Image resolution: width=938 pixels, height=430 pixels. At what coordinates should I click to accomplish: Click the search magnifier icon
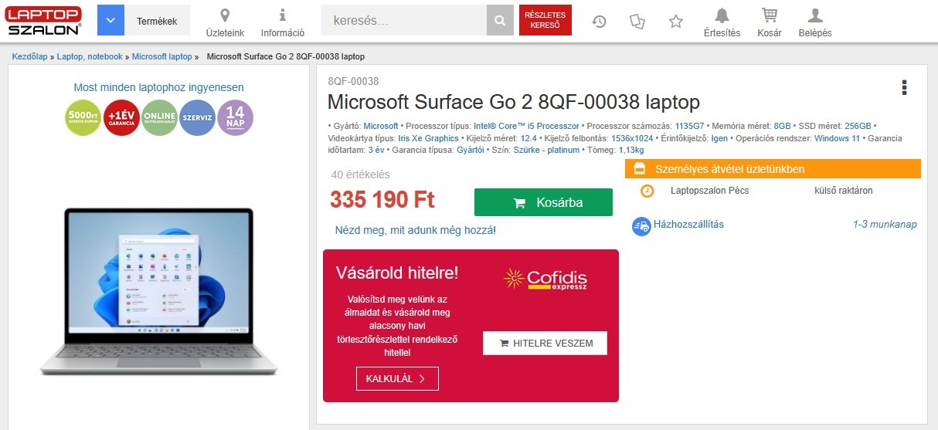(x=500, y=21)
